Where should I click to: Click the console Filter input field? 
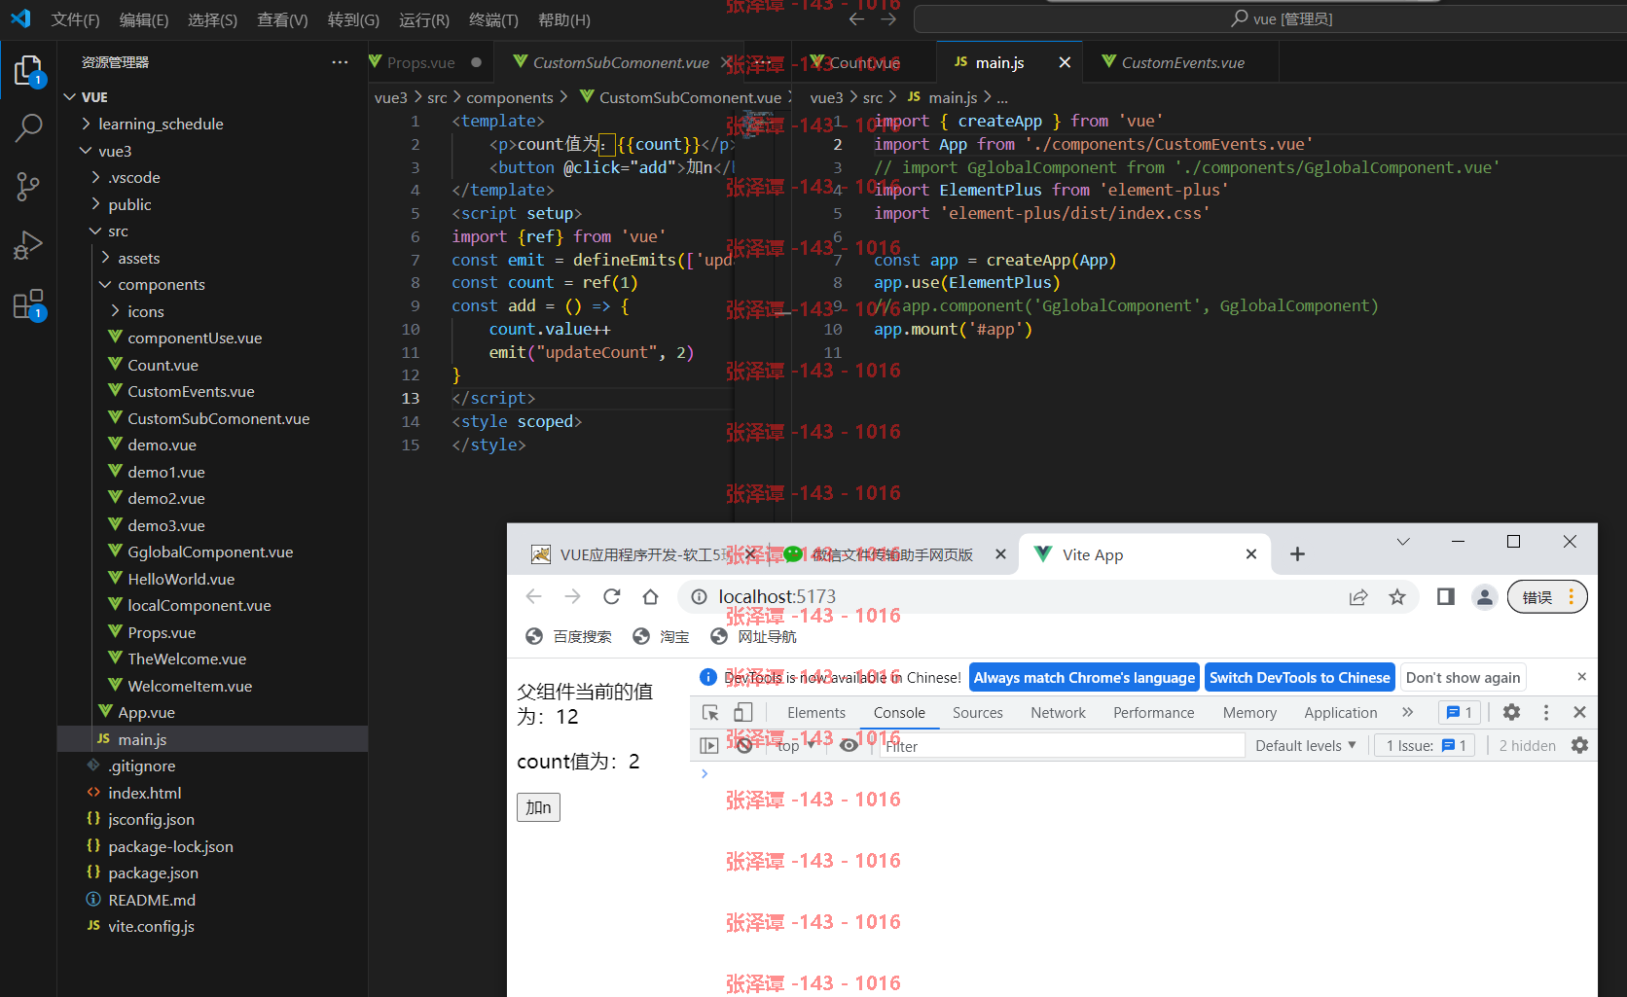(1063, 745)
